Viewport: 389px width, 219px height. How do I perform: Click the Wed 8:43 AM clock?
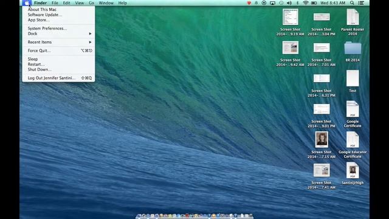(x=332, y=3)
